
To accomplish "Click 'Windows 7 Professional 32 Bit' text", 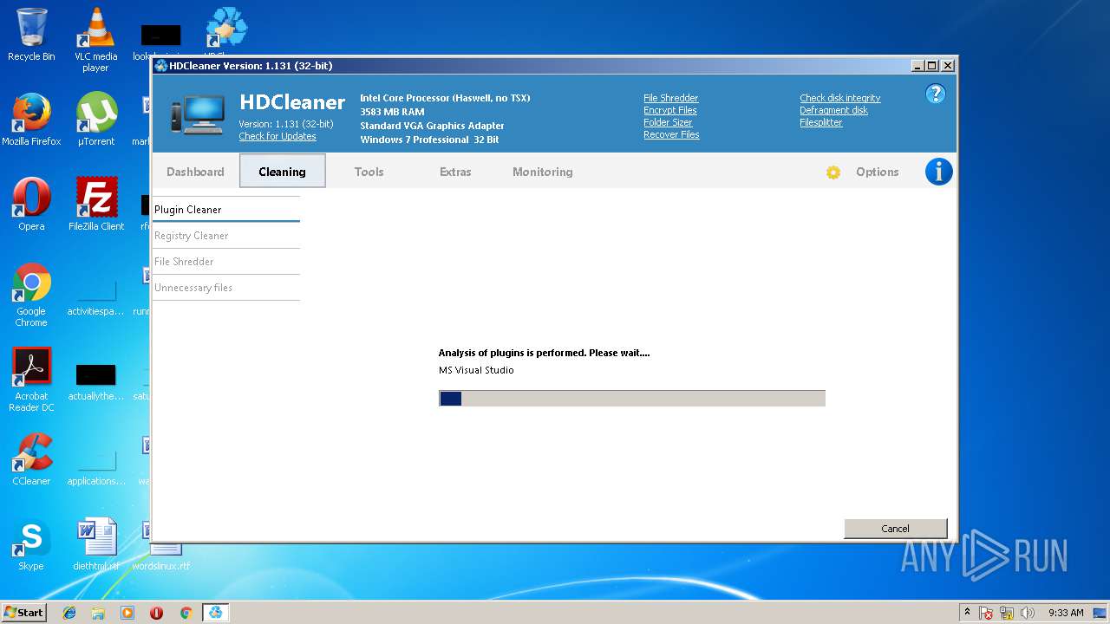I will coord(429,140).
